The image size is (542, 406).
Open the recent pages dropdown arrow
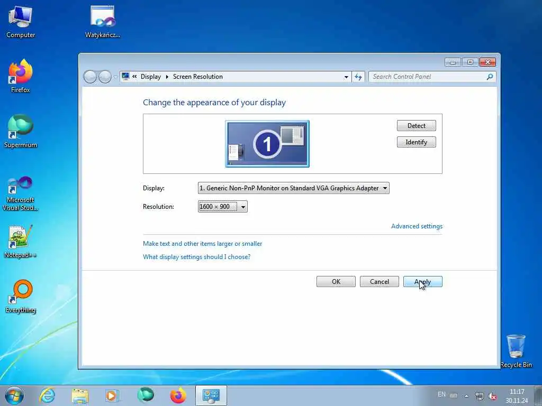(x=115, y=77)
